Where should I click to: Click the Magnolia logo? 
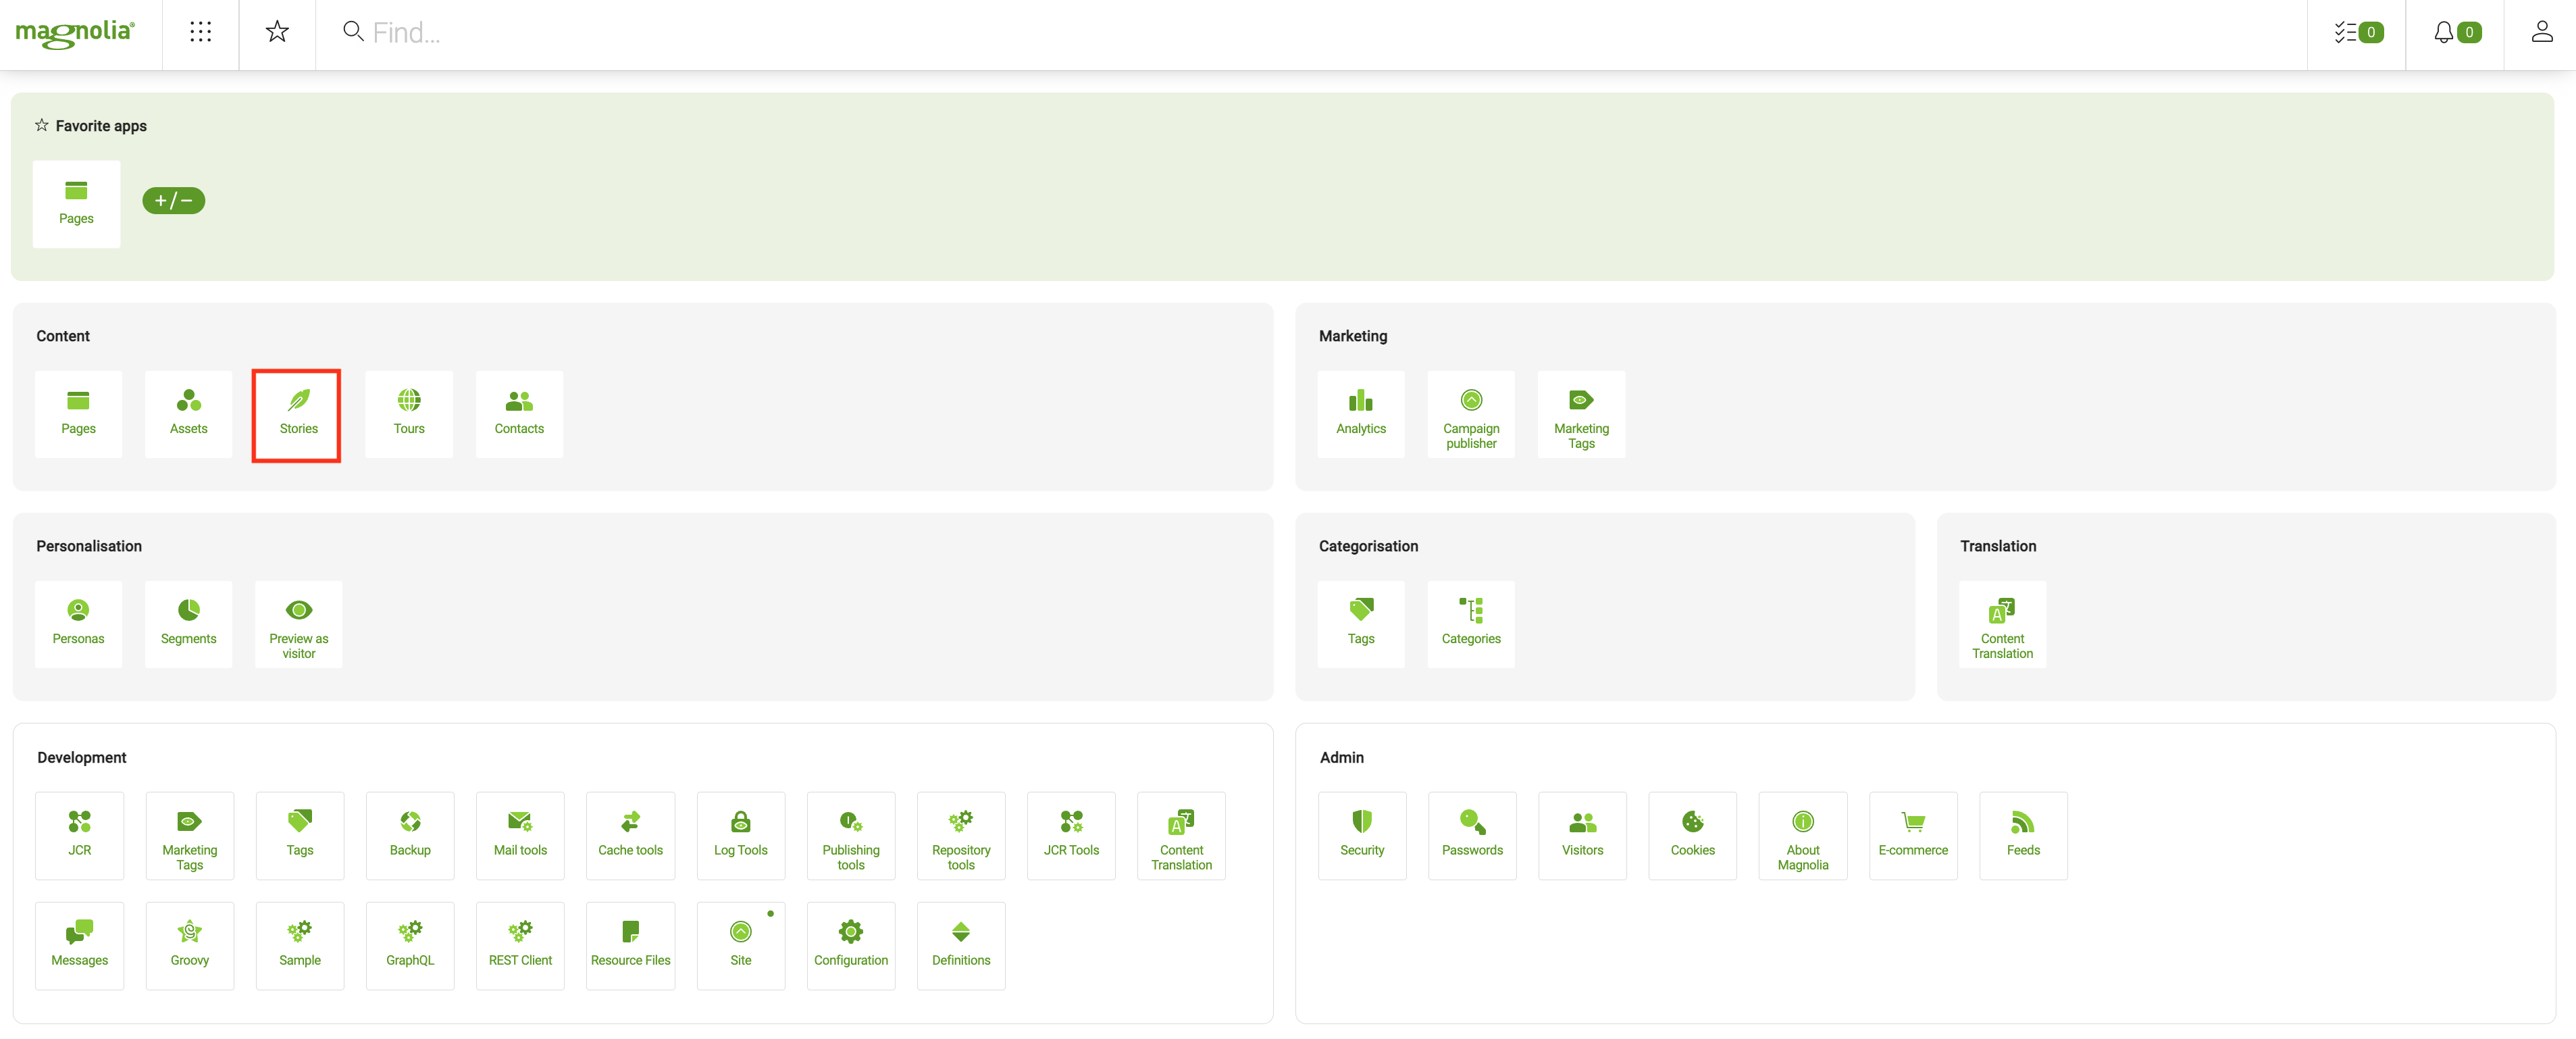[x=75, y=33]
